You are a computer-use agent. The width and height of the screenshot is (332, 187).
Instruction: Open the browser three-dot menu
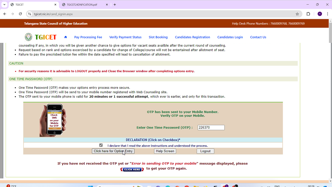[x=328, y=14]
